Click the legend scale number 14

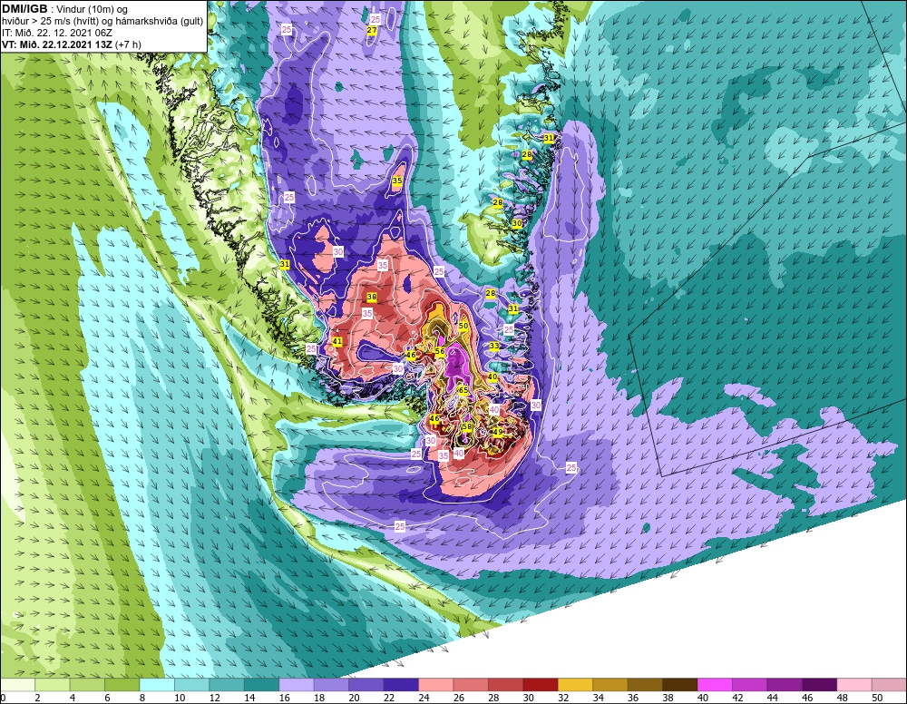tap(249, 699)
